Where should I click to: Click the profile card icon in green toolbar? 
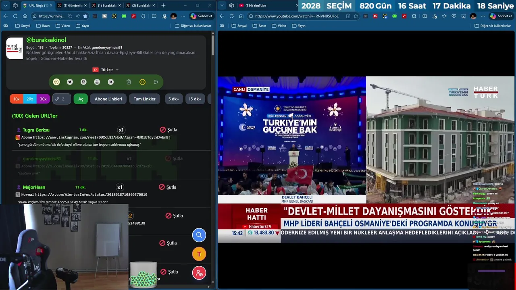pos(110,82)
